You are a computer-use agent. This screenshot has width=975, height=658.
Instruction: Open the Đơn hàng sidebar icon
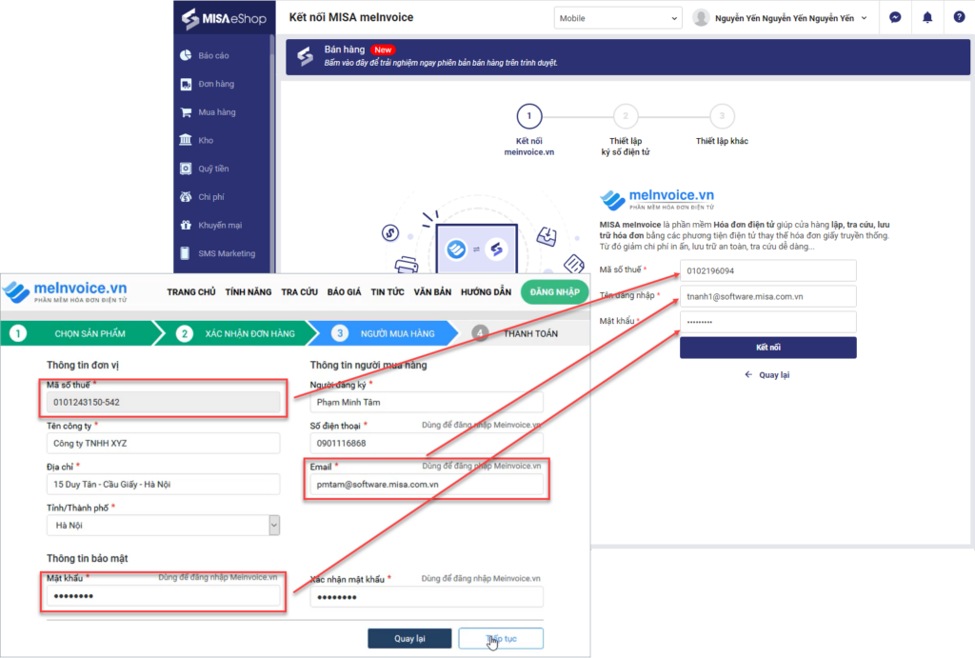(186, 84)
